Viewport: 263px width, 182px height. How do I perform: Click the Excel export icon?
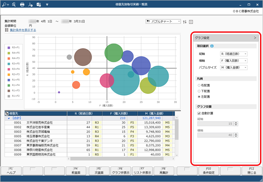pyautogui.click(x=39, y=5)
